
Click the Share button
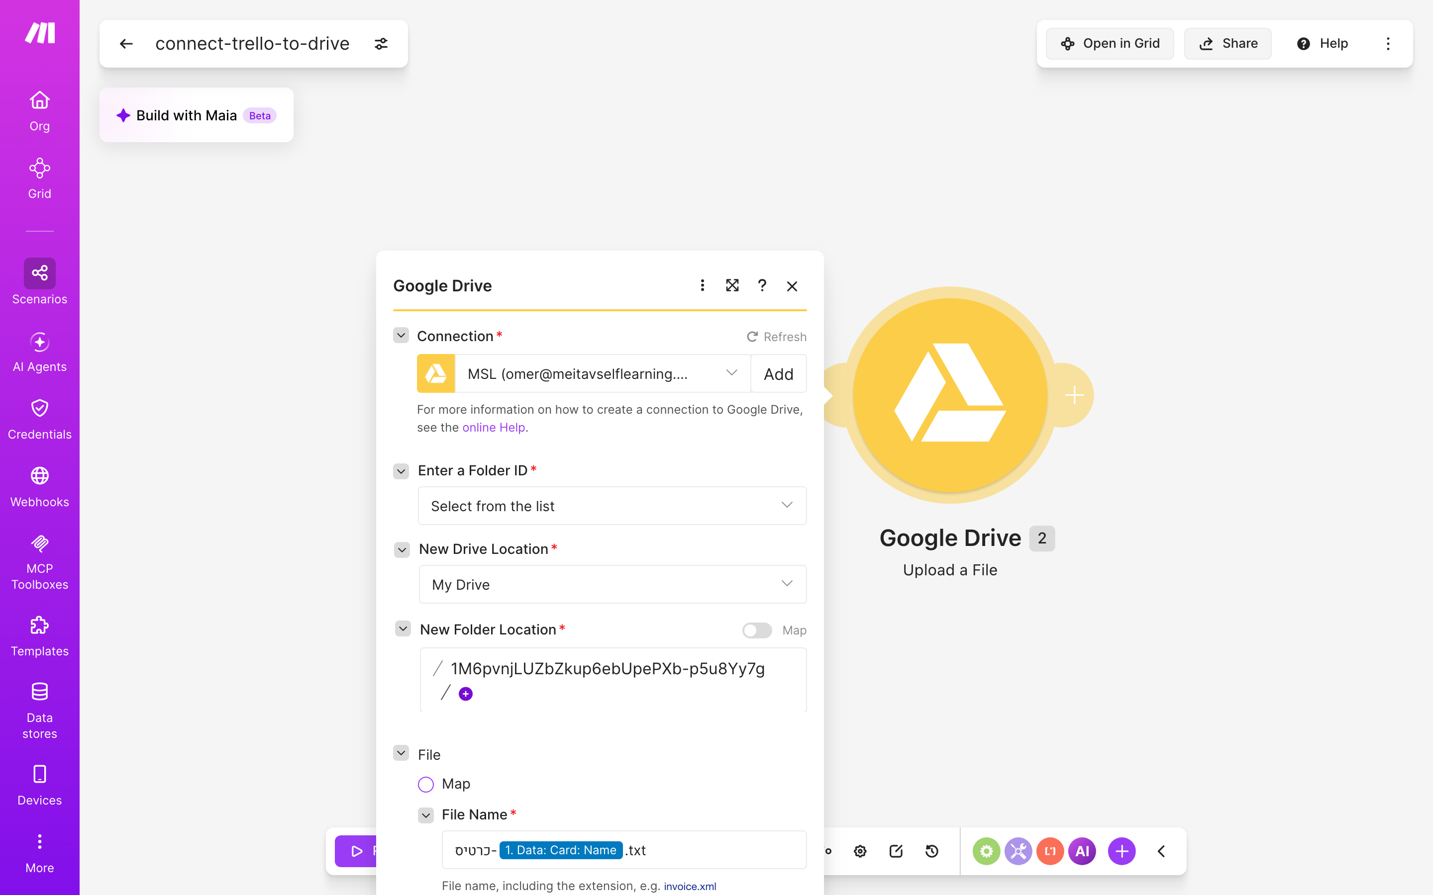click(1228, 44)
